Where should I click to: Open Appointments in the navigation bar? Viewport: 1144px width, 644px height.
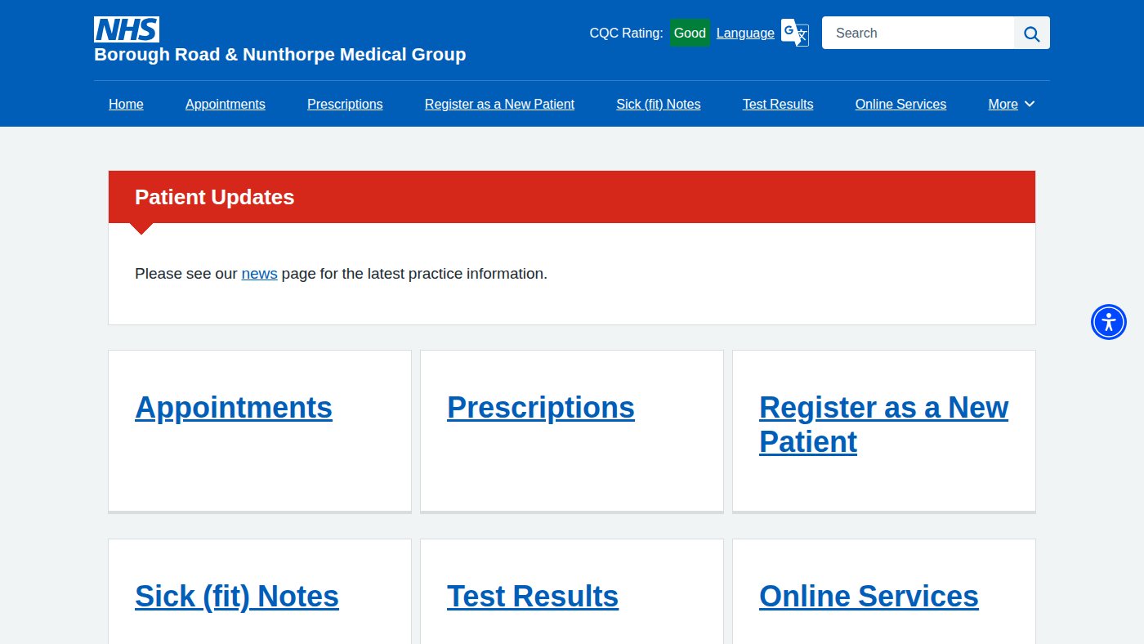pyautogui.click(x=226, y=104)
